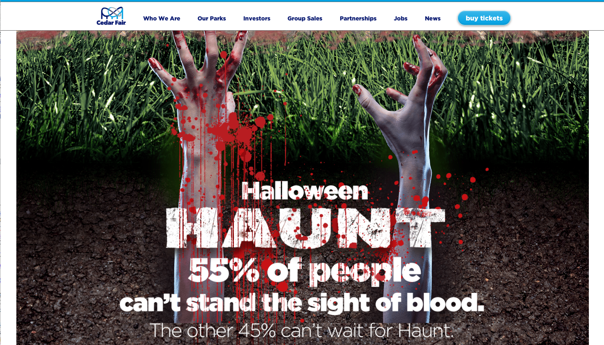Screen dimensions: 604x345
Task: Click the distressed HAUNT title graphic
Action: (x=305, y=228)
